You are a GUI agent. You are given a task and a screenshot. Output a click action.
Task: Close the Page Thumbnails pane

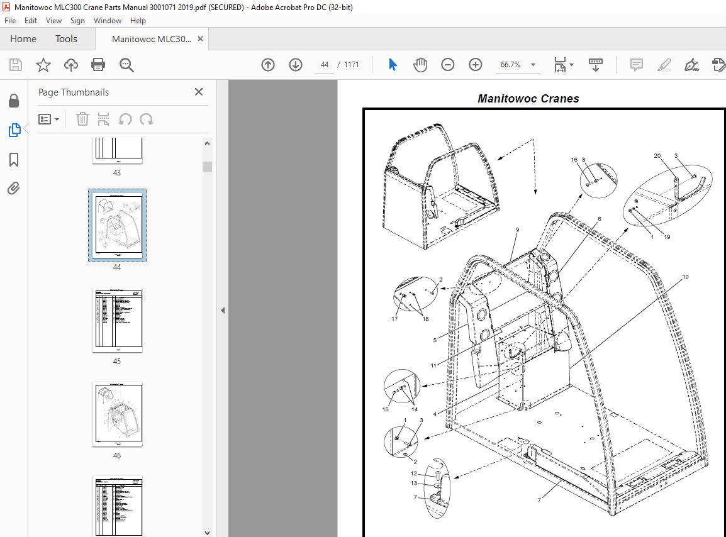[199, 92]
